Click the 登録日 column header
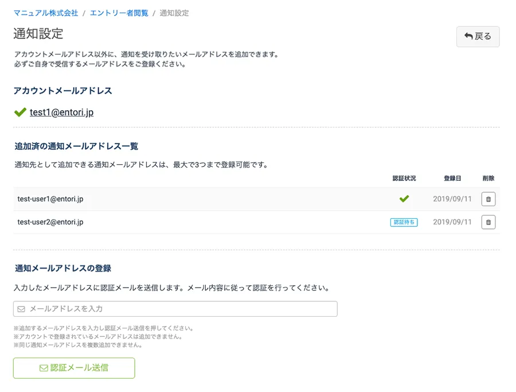 [452, 178]
